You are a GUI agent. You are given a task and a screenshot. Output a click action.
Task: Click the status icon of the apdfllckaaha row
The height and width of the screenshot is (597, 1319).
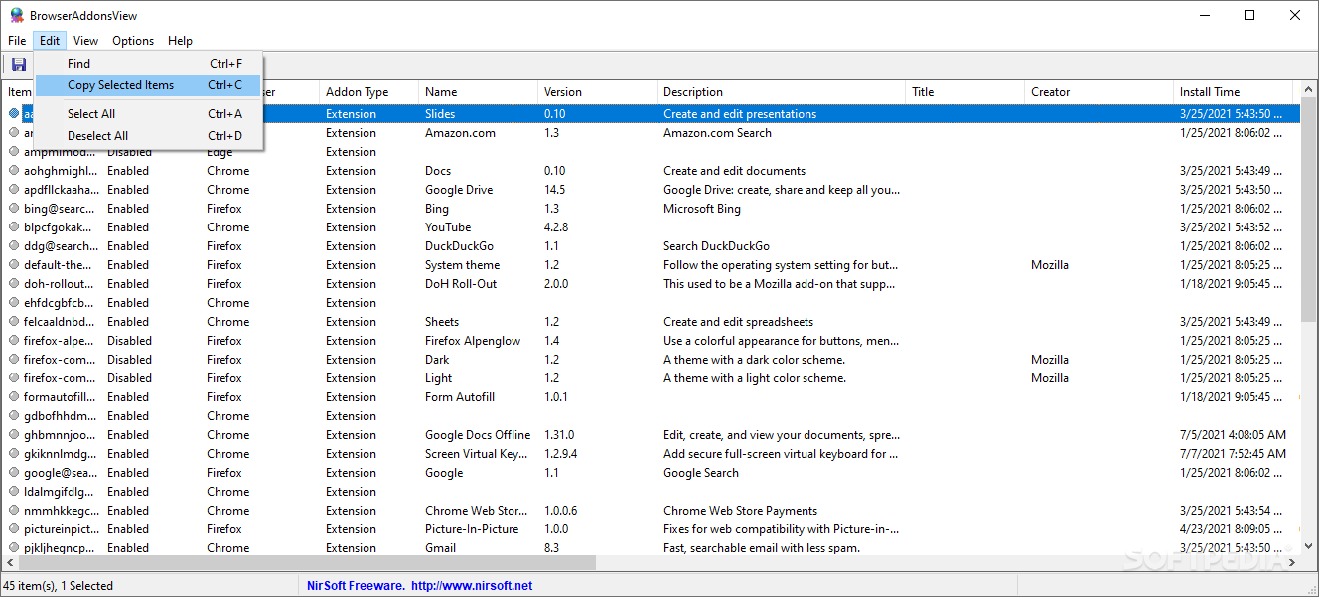click(x=14, y=190)
